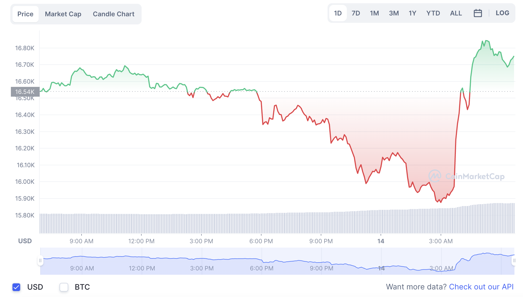
Task: Select the YTD time range
Action: pyautogui.click(x=433, y=13)
